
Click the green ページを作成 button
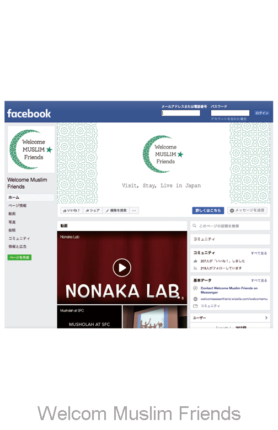click(x=19, y=257)
